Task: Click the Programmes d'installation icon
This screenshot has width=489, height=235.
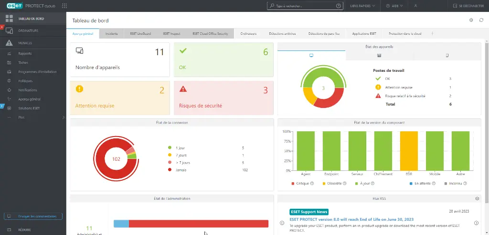Action: click(9, 72)
